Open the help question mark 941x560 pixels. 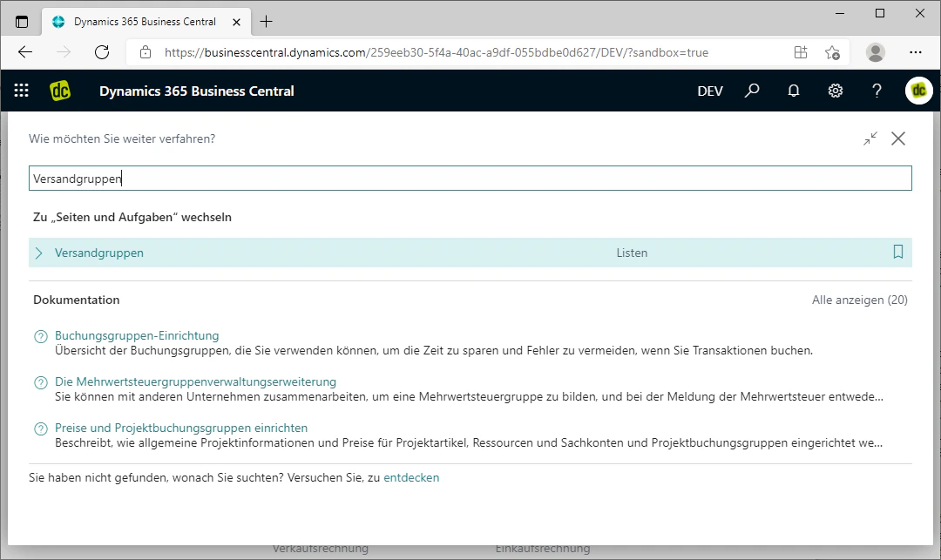[877, 91]
